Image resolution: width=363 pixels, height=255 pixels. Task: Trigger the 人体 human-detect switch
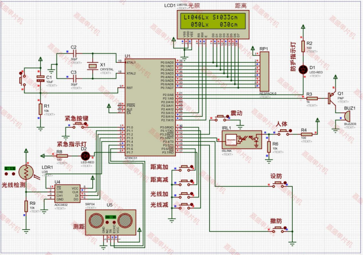284,132
